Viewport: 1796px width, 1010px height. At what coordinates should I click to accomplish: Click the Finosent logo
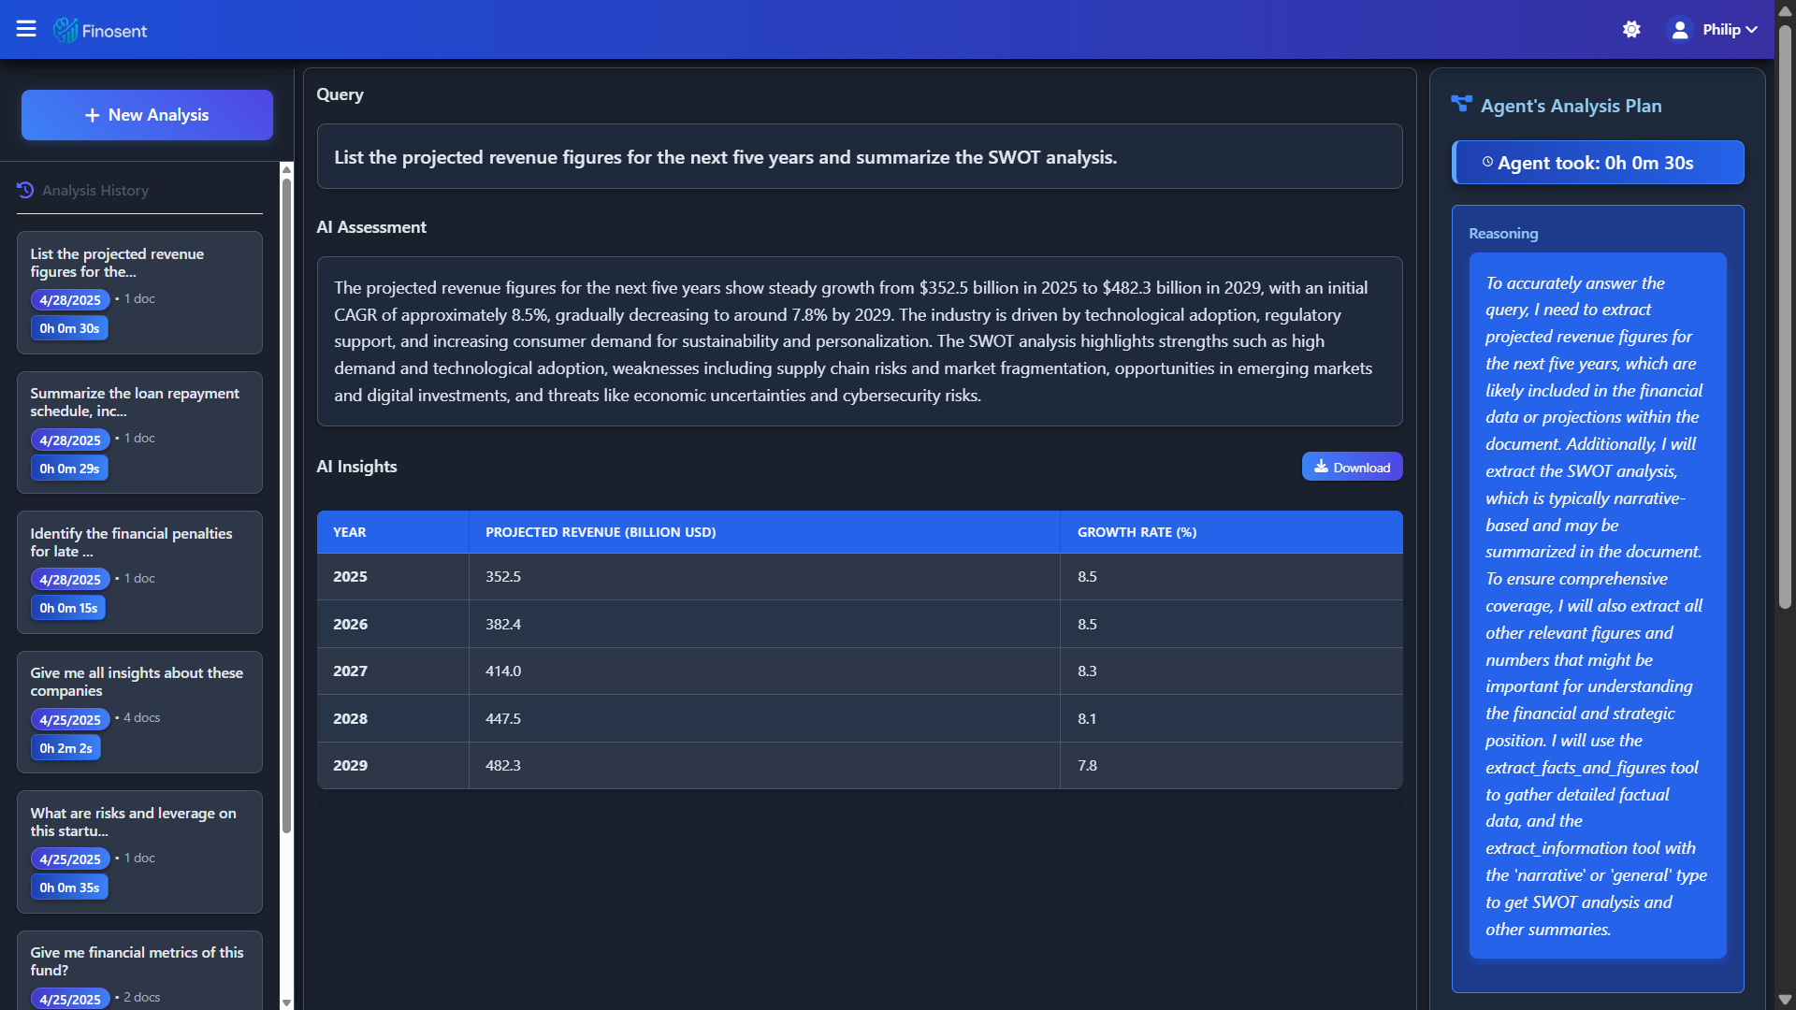pos(100,30)
